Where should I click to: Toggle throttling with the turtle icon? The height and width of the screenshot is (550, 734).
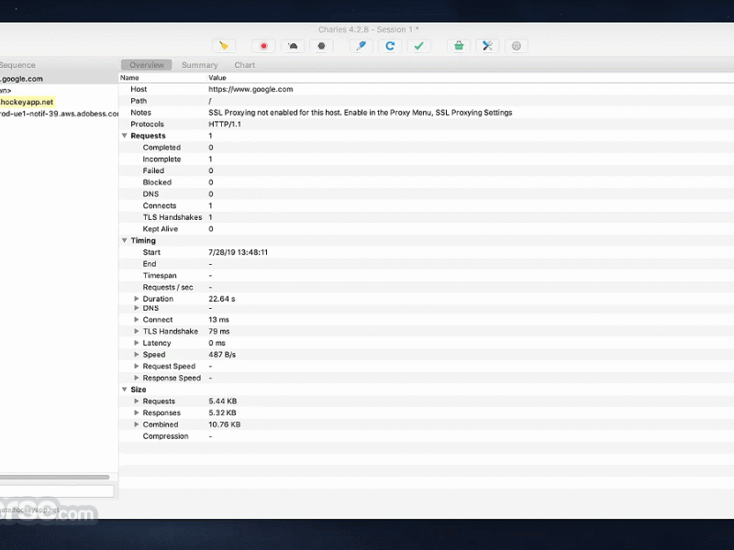click(x=293, y=46)
